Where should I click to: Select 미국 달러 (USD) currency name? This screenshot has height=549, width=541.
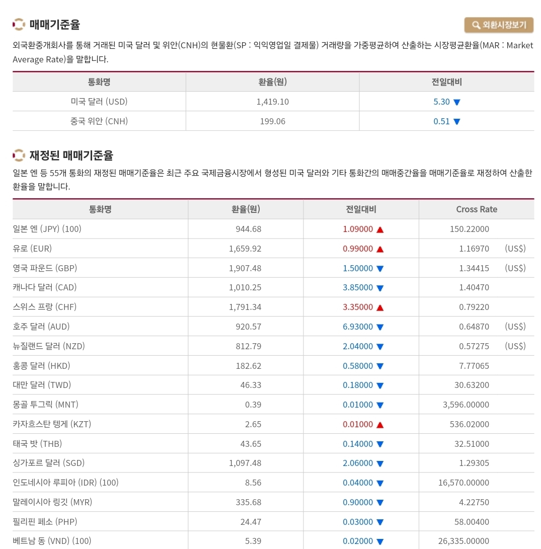(99, 102)
